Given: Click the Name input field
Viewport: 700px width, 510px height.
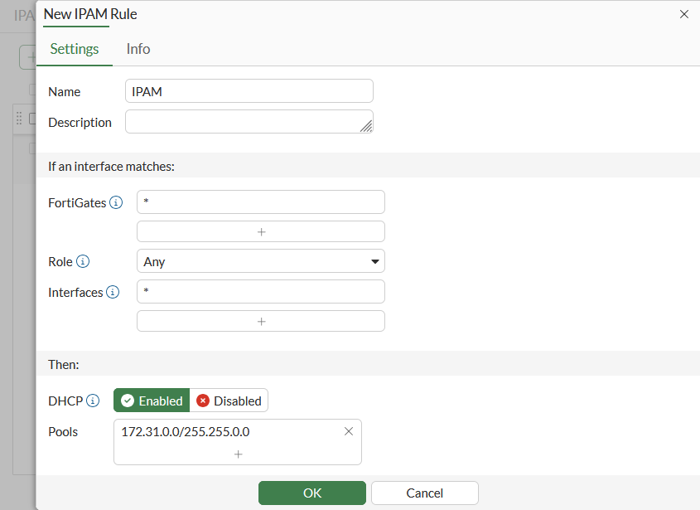Looking at the screenshot, I should (249, 91).
